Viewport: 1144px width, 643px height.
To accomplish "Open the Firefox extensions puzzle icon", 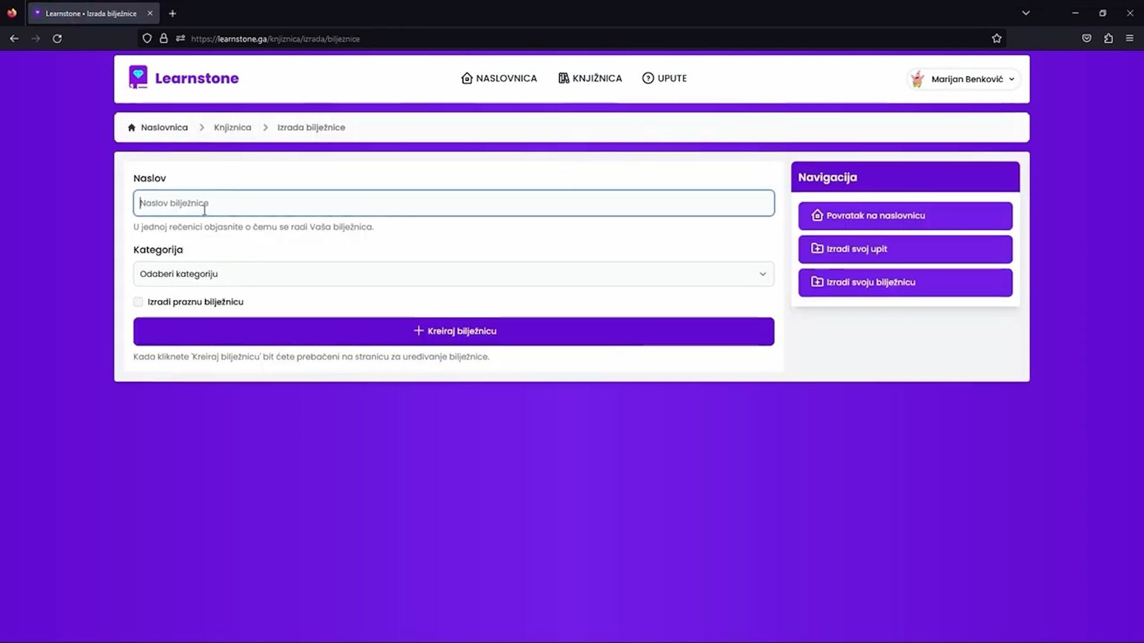I will tap(1108, 39).
